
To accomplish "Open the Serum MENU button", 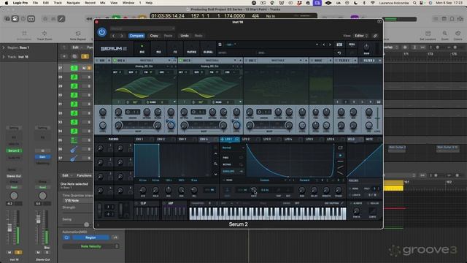I will tap(352, 45).
